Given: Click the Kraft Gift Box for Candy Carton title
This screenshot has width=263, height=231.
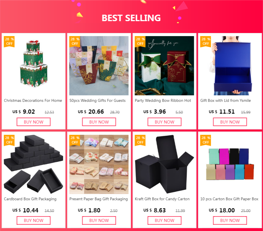Looking at the screenshot, I should pyautogui.click(x=162, y=199).
